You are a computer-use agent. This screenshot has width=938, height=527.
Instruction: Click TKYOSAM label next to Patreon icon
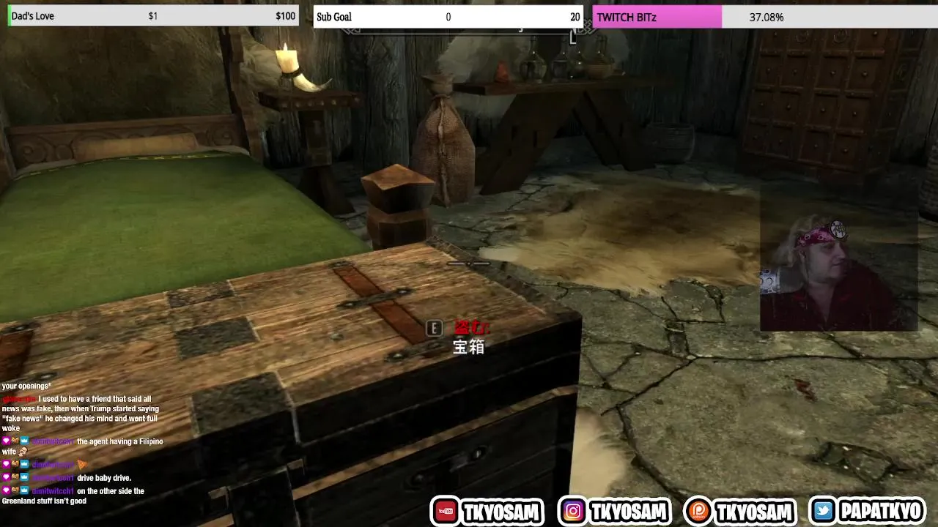754,512
